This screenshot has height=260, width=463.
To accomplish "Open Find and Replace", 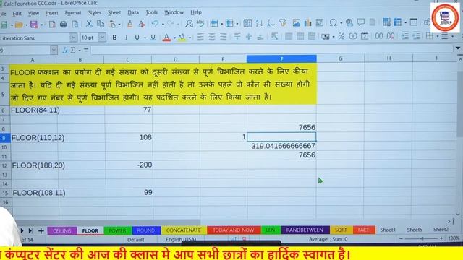I will pos(189,23).
